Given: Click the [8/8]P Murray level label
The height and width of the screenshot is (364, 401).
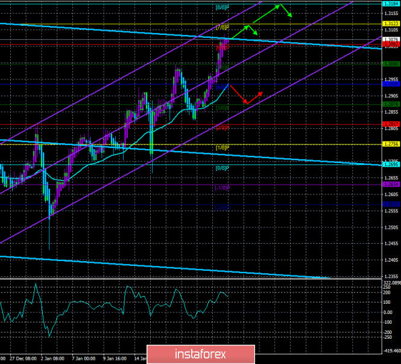Looking at the screenshot, I should tap(222, 7).
